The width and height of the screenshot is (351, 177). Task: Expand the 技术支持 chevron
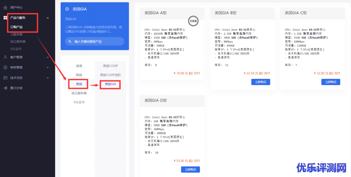pos(48,78)
